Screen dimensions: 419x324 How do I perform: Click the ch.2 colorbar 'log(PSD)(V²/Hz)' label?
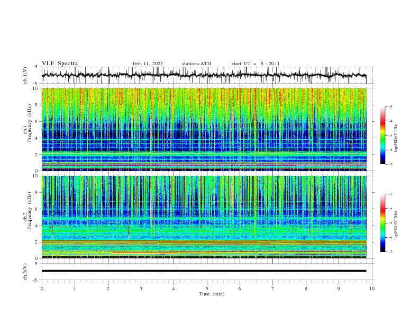396,226
